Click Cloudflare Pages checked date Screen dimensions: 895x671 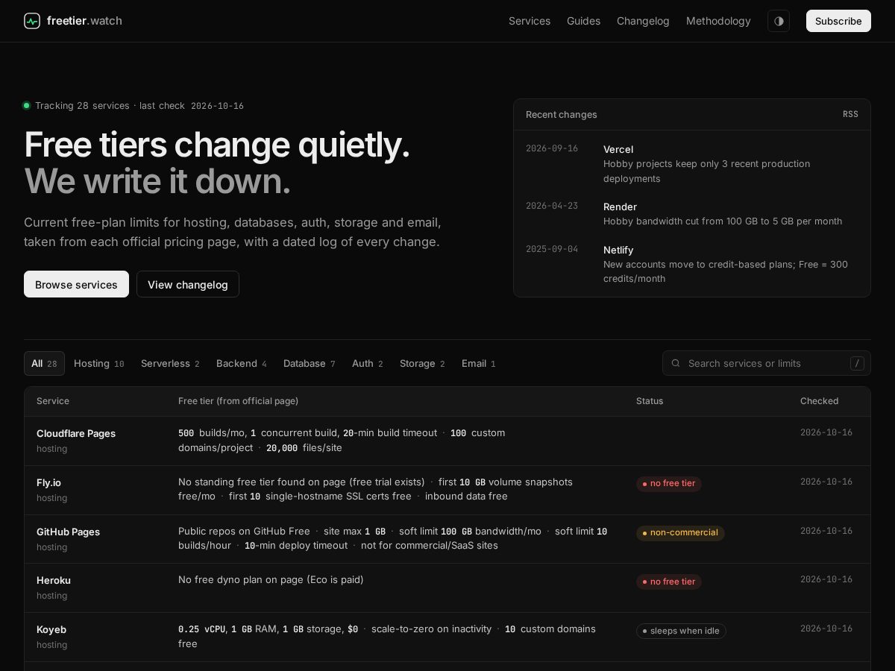826,432
